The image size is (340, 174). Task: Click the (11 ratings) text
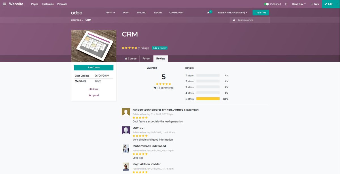pyautogui.click(x=143, y=48)
